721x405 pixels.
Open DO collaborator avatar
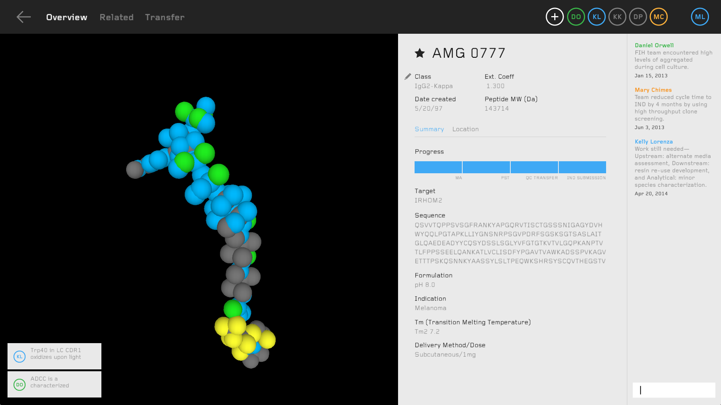576,16
